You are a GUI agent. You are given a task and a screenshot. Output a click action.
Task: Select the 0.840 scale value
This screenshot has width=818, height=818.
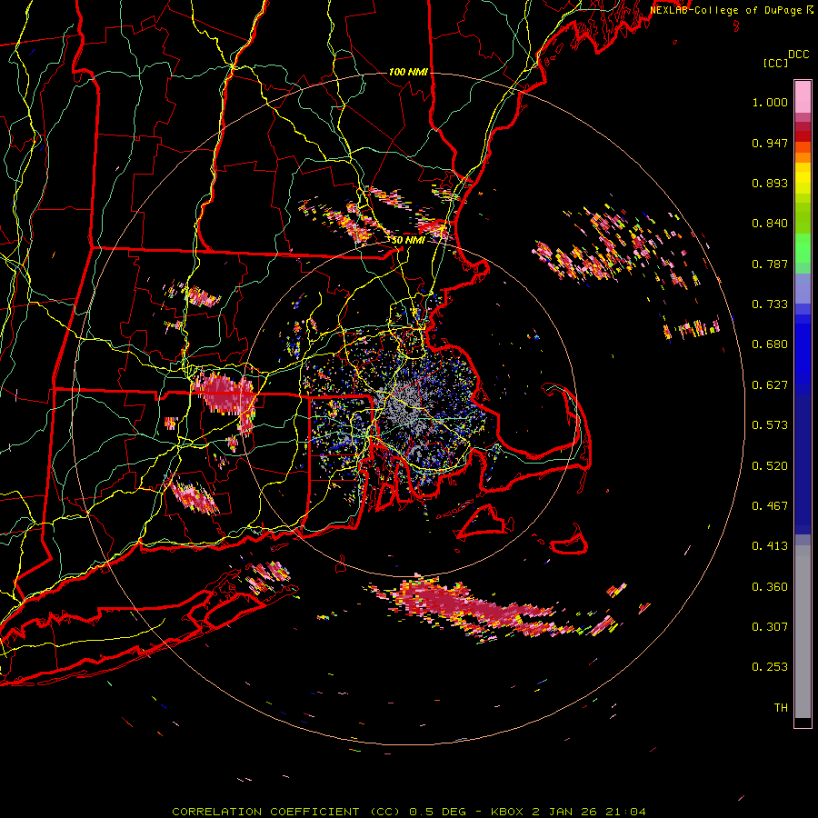pyautogui.click(x=770, y=224)
